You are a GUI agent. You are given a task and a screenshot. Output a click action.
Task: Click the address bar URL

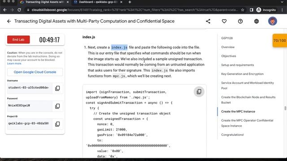tap(135, 10)
